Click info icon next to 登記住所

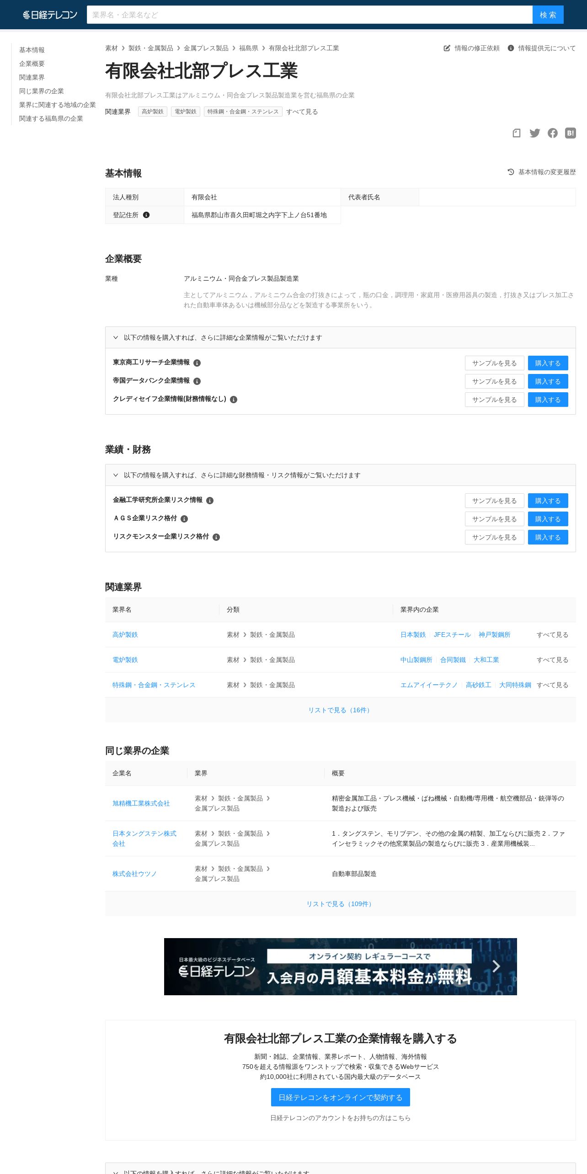click(146, 215)
